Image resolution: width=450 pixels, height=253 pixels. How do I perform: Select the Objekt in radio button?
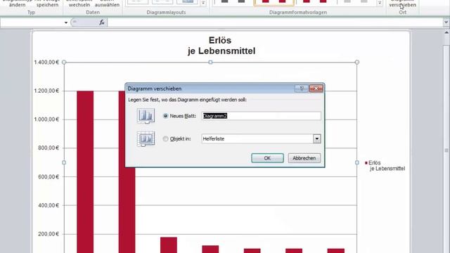click(x=166, y=139)
